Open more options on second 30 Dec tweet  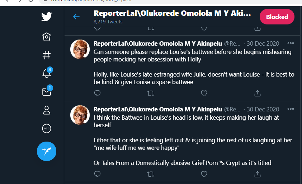291,109
